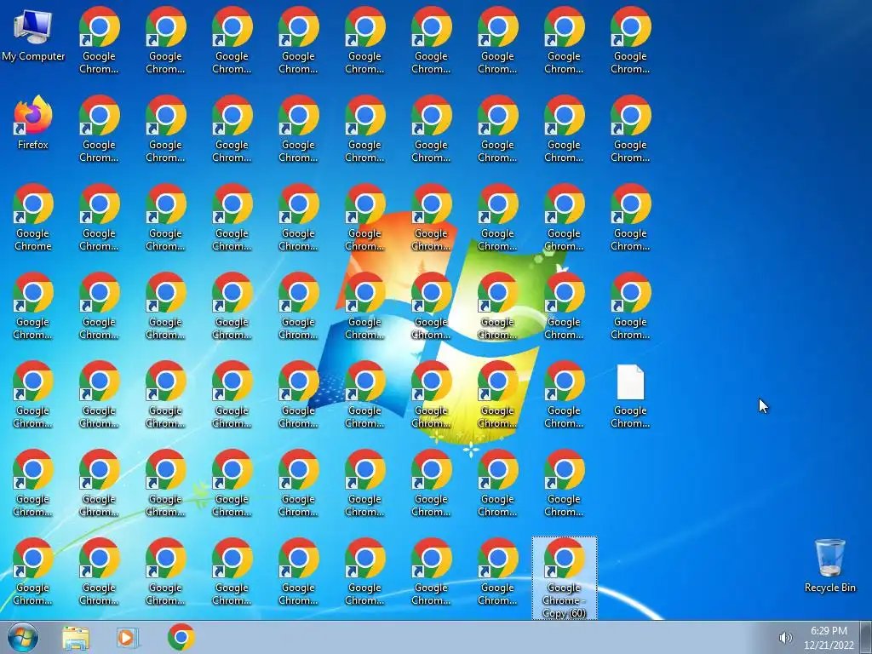Viewport: 872px width, 654px height.
Task: Open Google Chrome pinned on the taskbar
Action: [181, 637]
